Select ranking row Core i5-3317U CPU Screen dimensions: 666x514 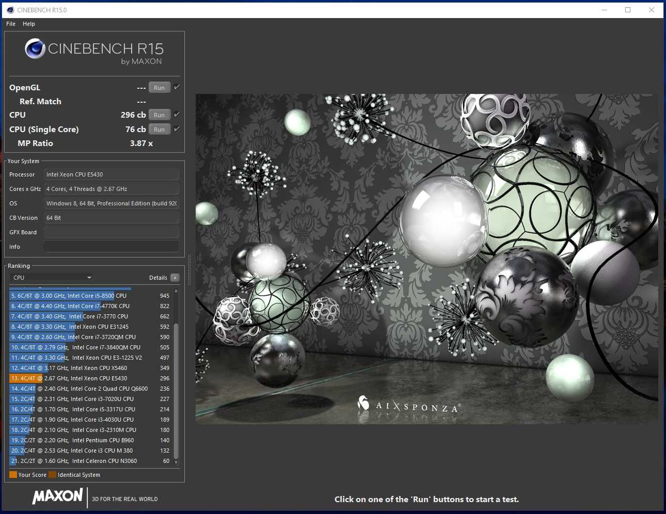[90, 409]
